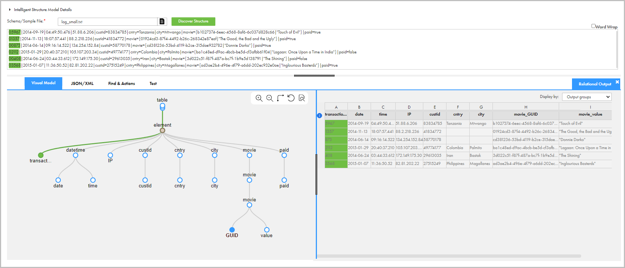Click the green cell 3568
The image size is (625, 268).
(336, 164)
